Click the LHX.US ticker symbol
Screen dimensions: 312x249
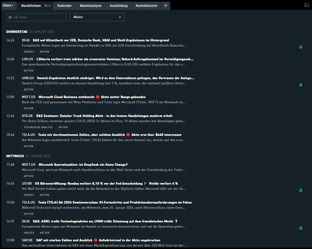pos(28,59)
